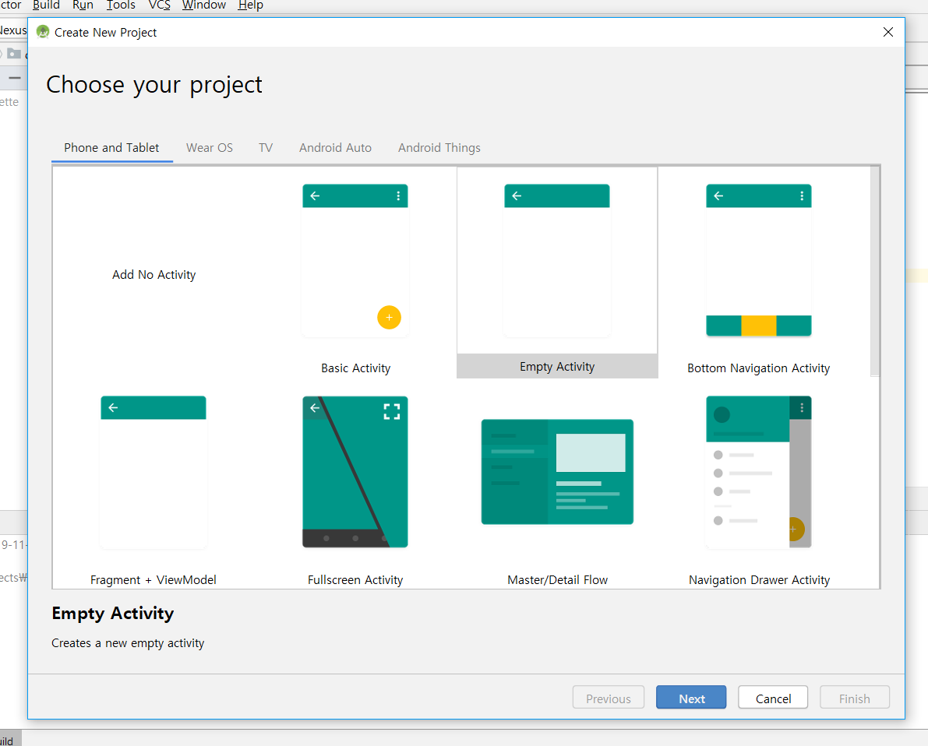Click the Bottom Navigation Activity label
Viewport: 928px width, 746px height.
coord(759,368)
